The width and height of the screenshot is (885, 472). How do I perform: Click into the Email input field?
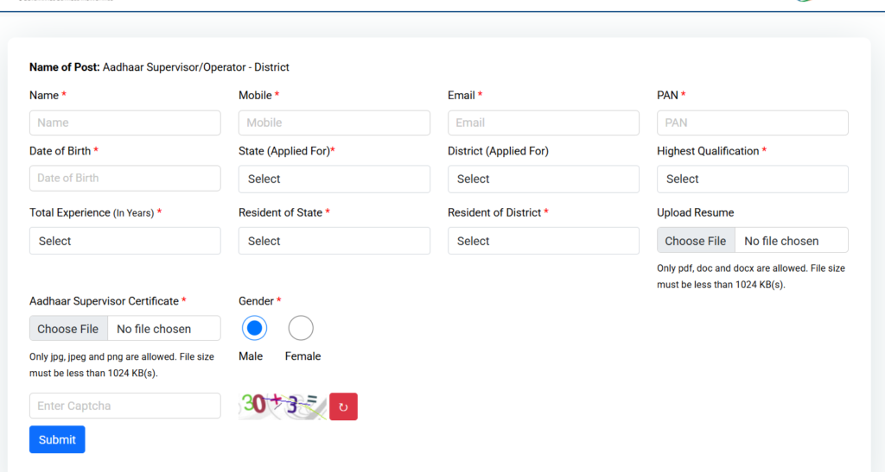(x=544, y=123)
